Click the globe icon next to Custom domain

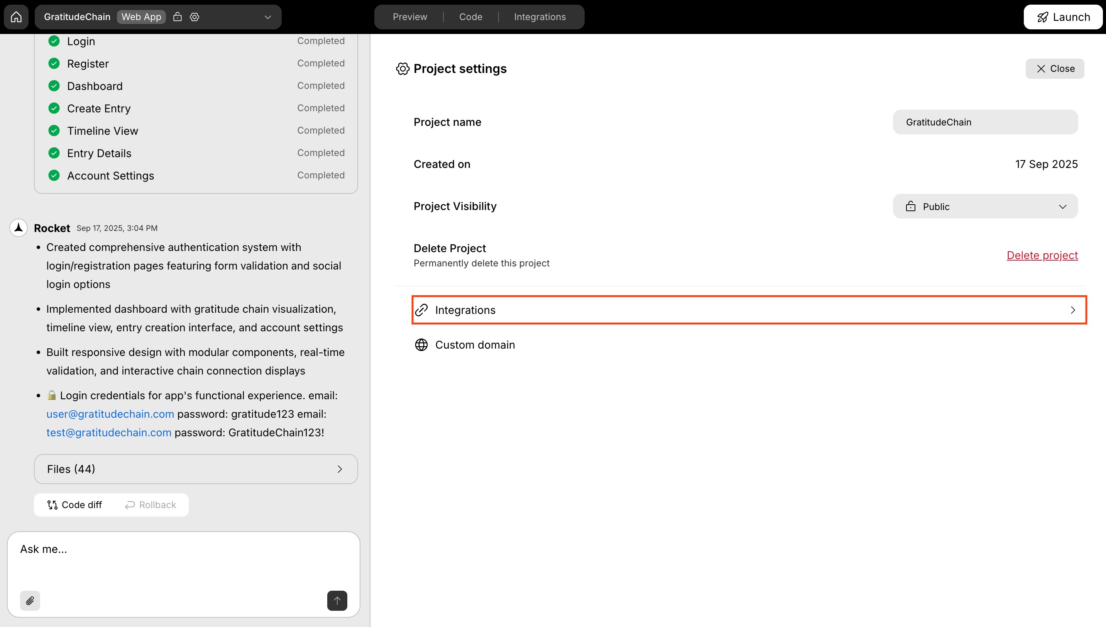(x=421, y=344)
